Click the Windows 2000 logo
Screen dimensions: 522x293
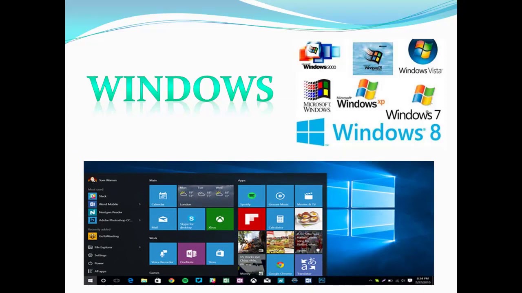(319, 56)
